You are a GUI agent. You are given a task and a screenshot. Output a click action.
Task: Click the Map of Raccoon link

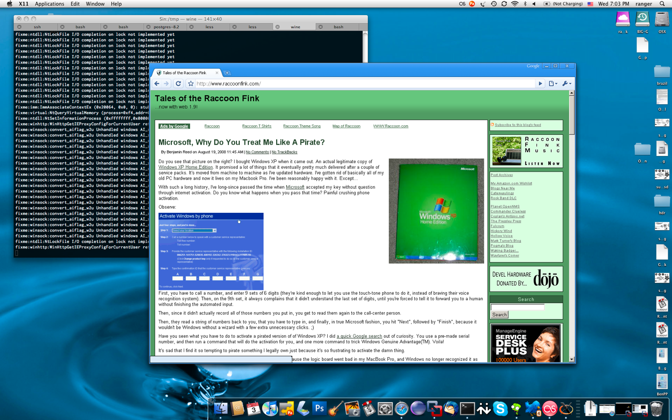346,126
